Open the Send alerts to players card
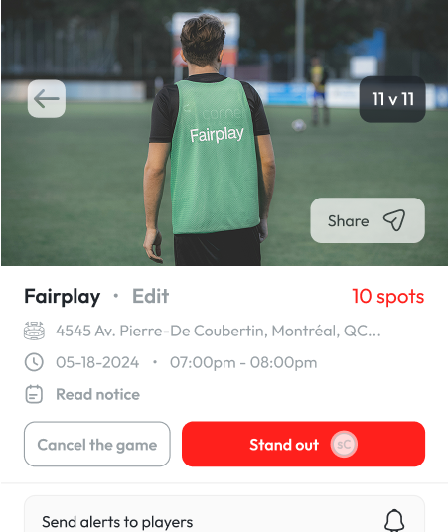Viewport: 448px width, 532px height. (224, 514)
